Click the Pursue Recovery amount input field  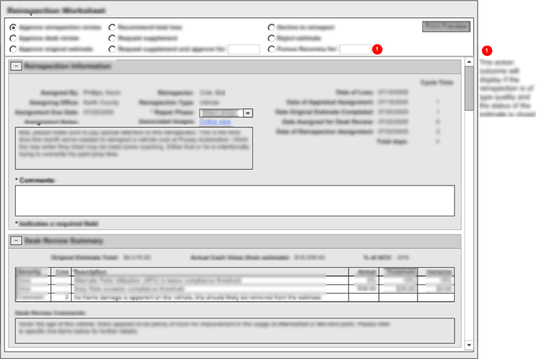point(354,49)
